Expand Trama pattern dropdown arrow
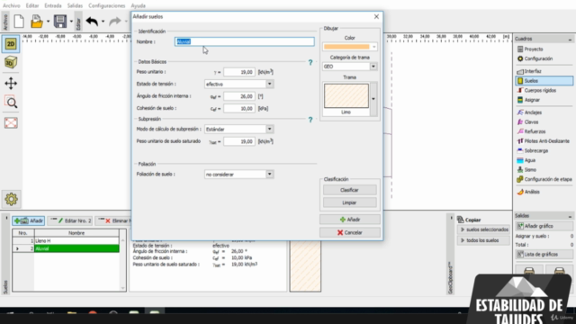The width and height of the screenshot is (576, 324). pos(373,99)
